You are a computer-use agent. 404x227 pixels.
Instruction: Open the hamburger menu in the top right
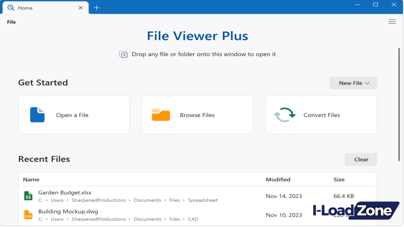(392, 22)
